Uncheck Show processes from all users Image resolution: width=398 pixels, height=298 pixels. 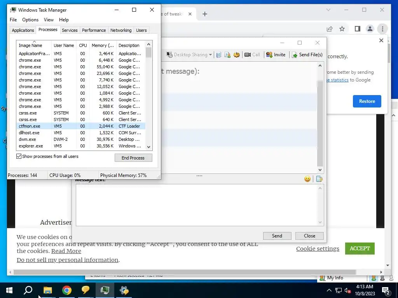click(19, 156)
